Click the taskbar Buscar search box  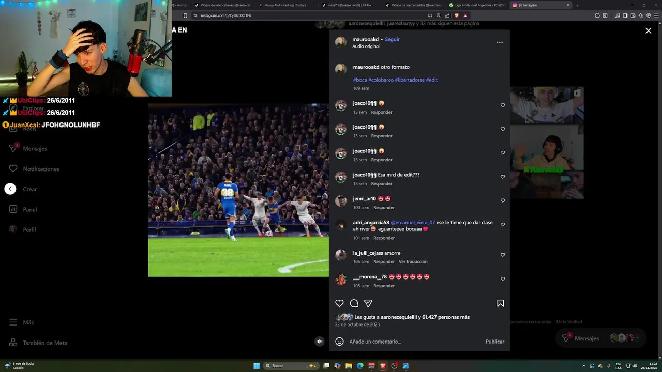coord(291,366)
